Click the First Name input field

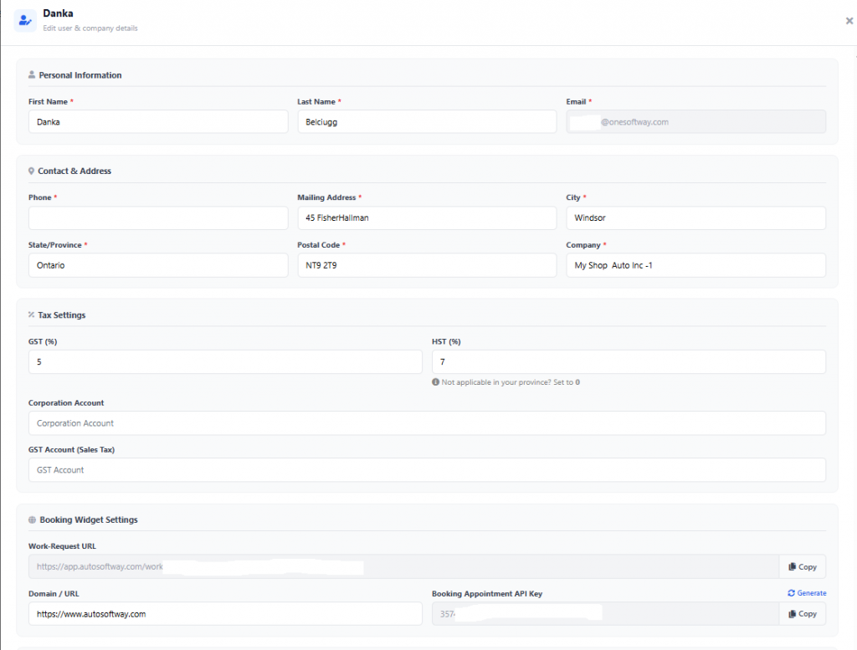pos(157,121)
